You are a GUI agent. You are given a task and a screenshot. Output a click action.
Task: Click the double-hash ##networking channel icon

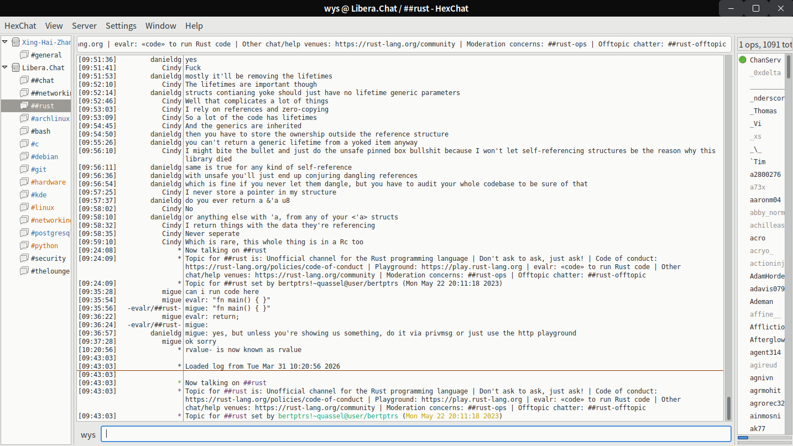tap(24, 93)
